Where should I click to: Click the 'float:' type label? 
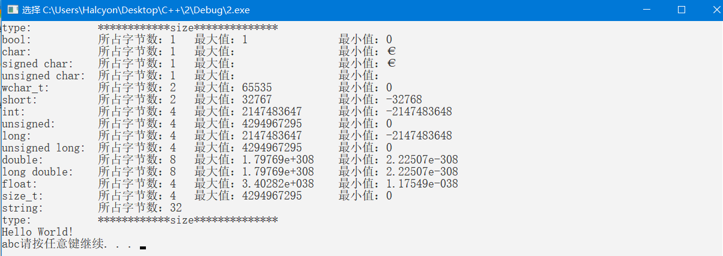click(20, 184)
